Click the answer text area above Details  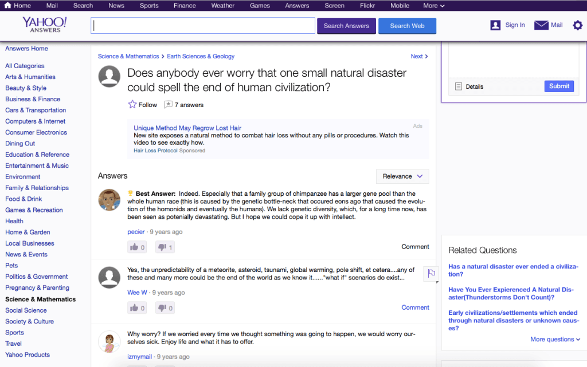pos(514,60)
